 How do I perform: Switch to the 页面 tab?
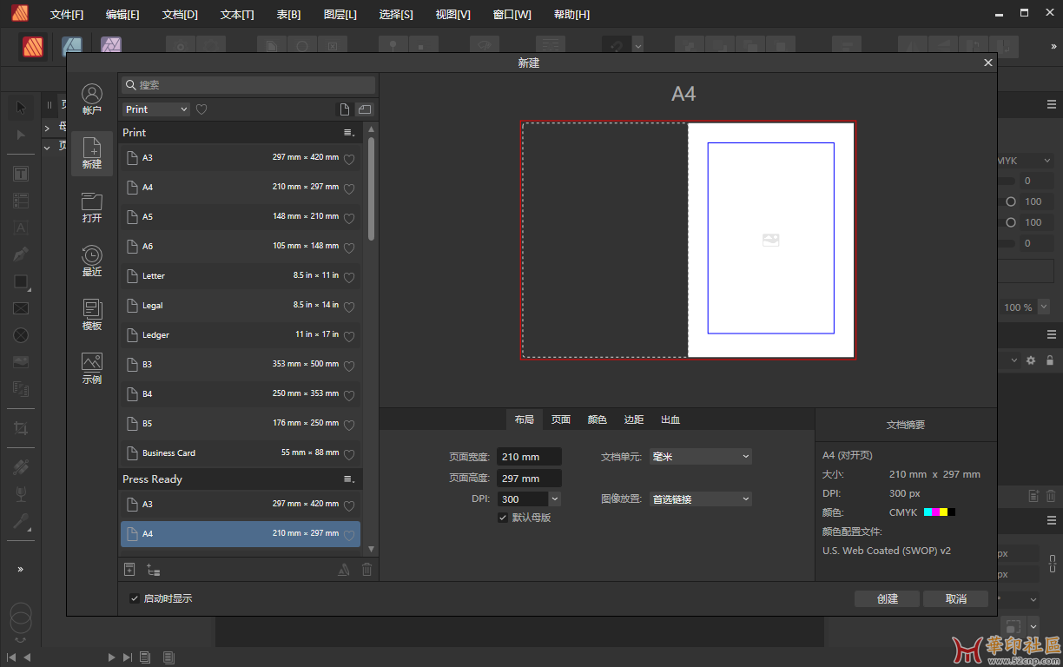(x=561, y=419)
